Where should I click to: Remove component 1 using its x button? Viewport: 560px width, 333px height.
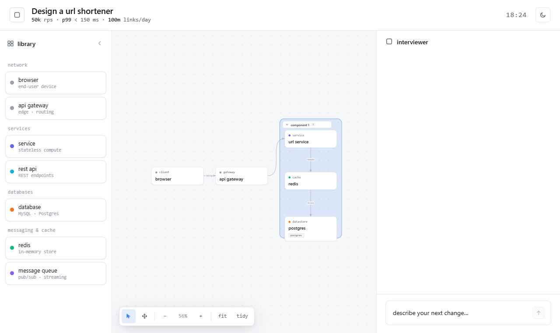313,124
